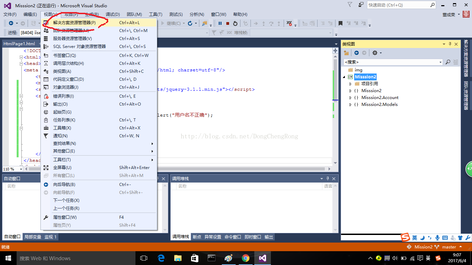The height and width of the screenshot is (265, 472).
Task: Open 类视图 settings gear
Action: pos(375,53)
